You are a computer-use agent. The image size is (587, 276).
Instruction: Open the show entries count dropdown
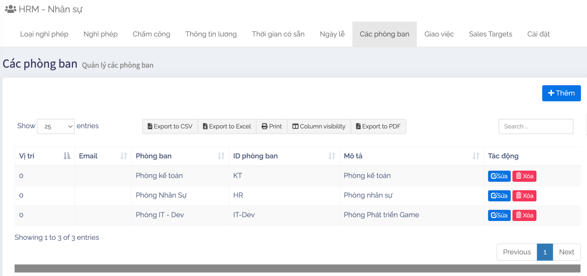tap(56, 126)
